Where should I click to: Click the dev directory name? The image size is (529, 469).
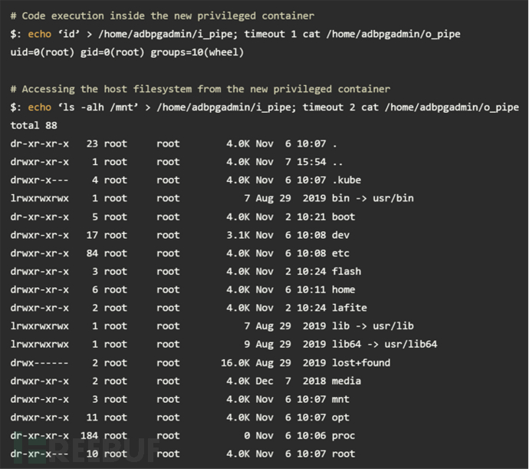[x=340, y=235]
